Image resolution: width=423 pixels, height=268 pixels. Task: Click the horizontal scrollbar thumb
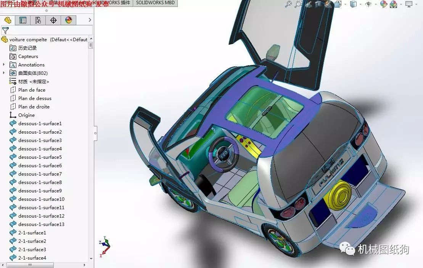(30, 265)
